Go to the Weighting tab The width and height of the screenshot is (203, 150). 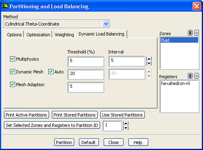(x=64, y=35)
